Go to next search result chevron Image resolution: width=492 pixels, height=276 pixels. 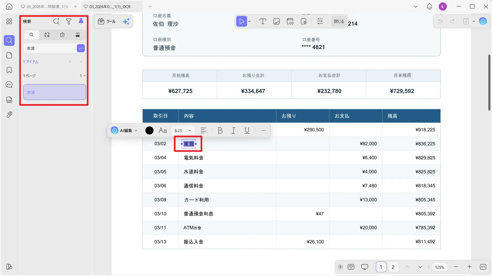pyautogui.click(x=81, y=62)
